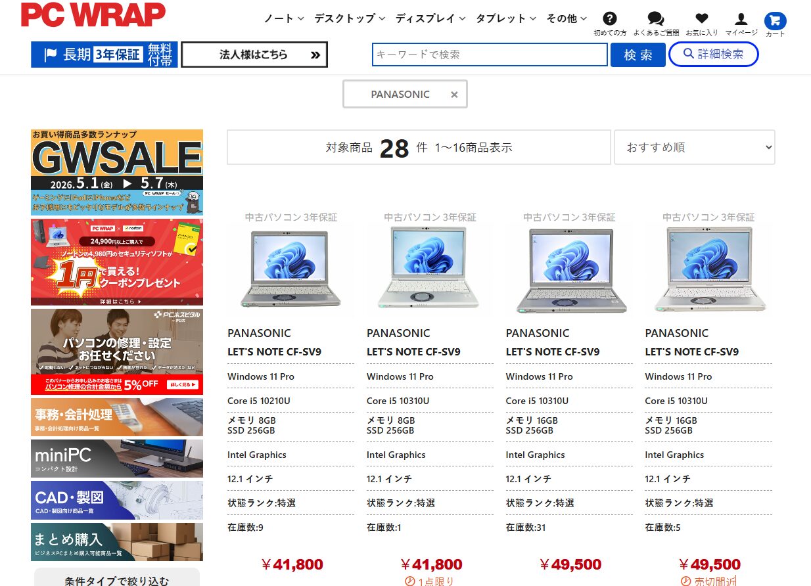Open the 事務・会計処理 category banner
Image resolution: width=811 pixels, height=586 pixels.
(117, 417)
